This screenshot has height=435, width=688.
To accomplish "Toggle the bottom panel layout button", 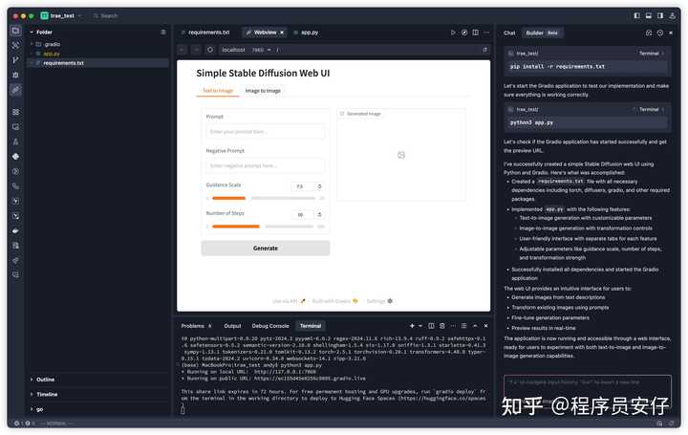I will 650,15.
